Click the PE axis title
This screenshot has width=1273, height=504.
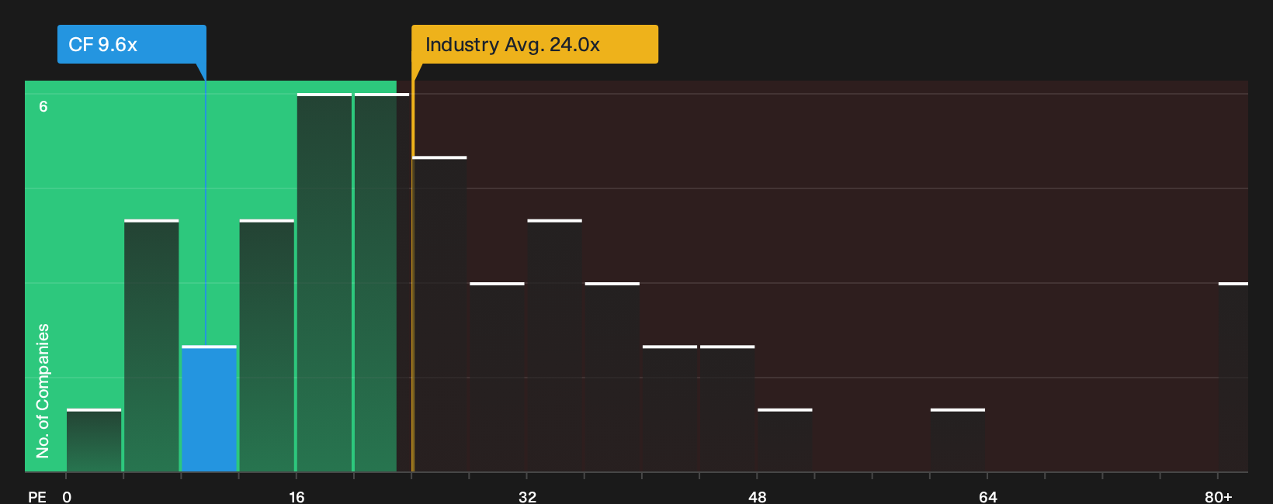pyautogui.click(x=37, y=496)
